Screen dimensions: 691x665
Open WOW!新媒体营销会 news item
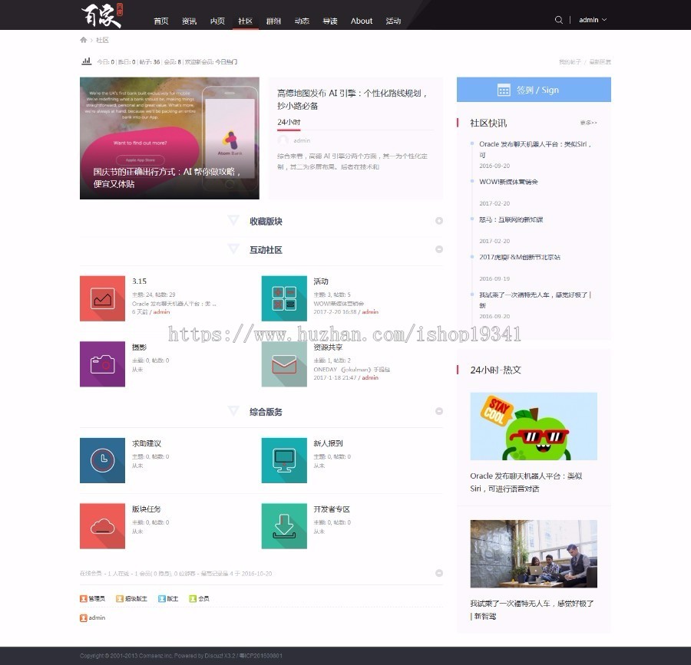508,182
